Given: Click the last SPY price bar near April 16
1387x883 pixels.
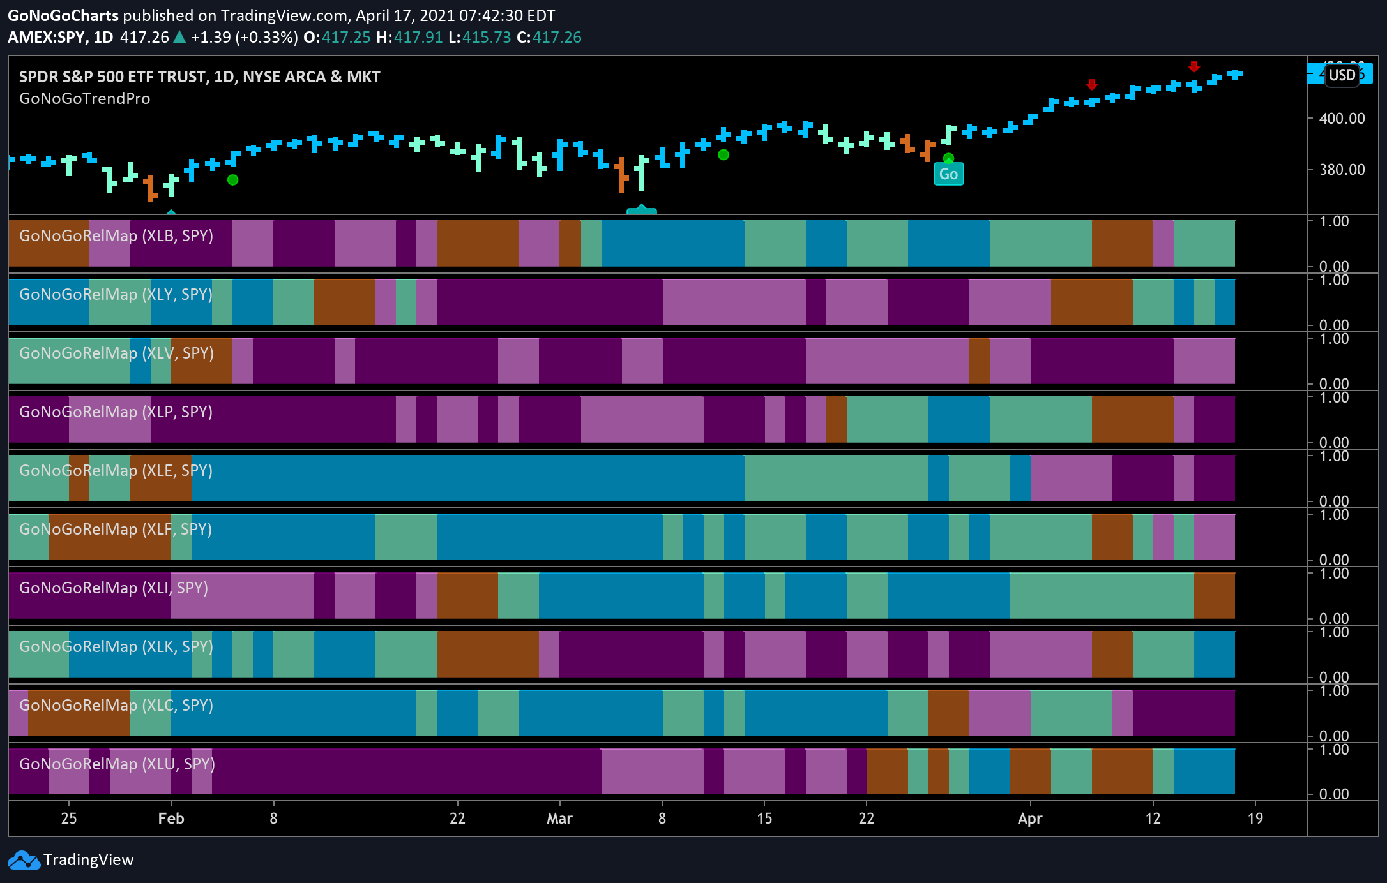Looking at the screenshot, I should 1236,75.
